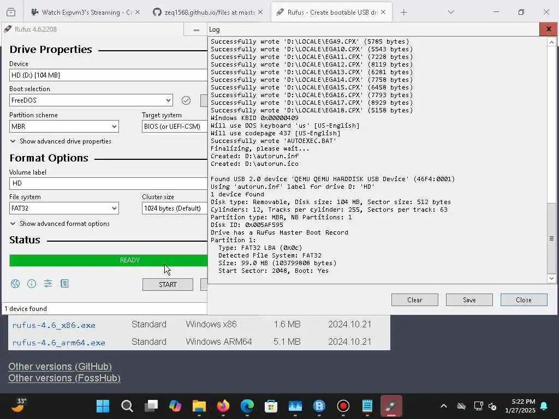Click the green READY progress bar
559x419 pixels.
(109, 260)
